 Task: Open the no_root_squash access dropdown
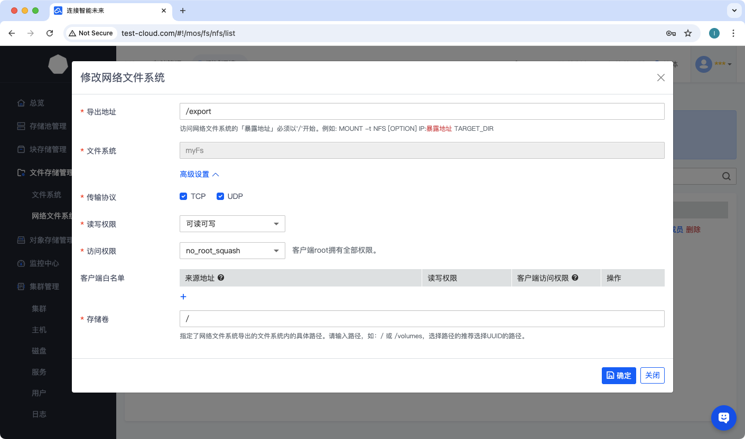232,251
